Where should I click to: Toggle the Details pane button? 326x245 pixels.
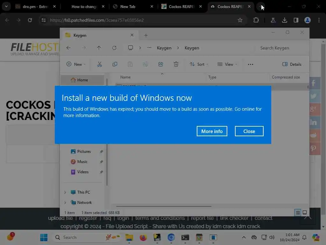coord(292,64)
